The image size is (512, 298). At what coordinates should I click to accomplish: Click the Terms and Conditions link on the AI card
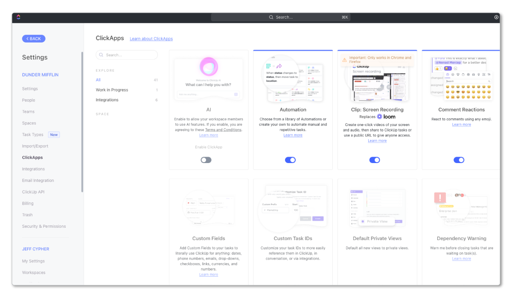(223, 129)
